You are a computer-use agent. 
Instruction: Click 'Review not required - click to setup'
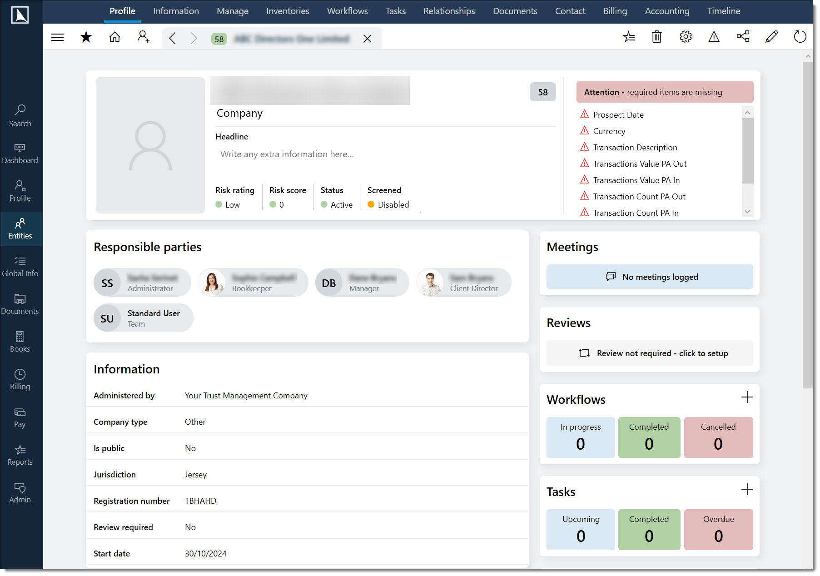tap(650, 353)
